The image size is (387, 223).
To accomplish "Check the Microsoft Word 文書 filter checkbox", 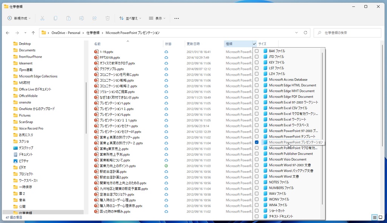I will coord(257,177).
